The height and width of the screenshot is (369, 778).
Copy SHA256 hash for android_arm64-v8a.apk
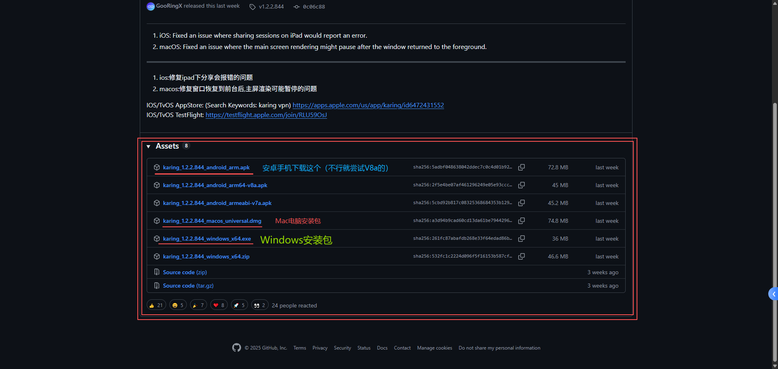pos(522,185)
